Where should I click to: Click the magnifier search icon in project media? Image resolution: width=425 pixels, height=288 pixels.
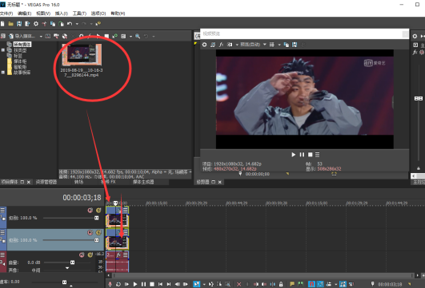(x=138, y=36)
